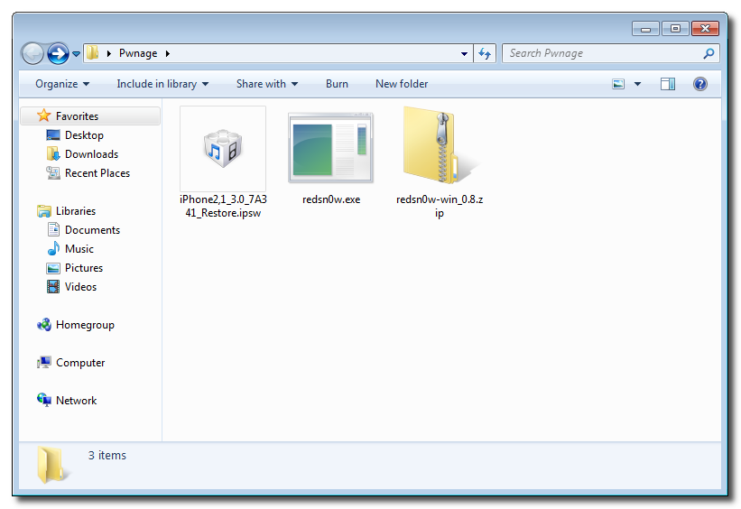Open the address bar history dropdown

tap(464, 54)
